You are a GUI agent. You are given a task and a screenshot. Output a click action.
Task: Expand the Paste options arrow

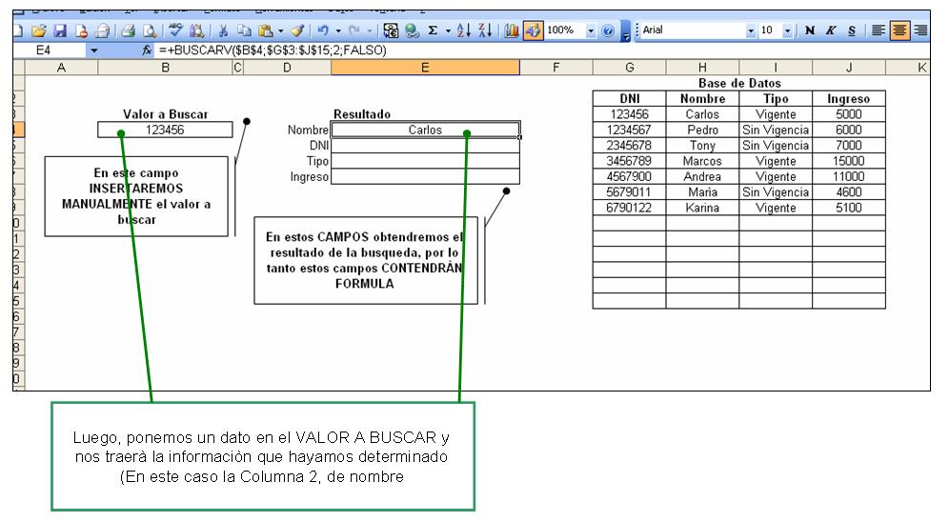pos(281,30)
